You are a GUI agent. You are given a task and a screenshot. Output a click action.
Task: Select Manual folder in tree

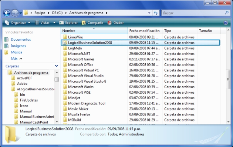click(x=26, y=111)
